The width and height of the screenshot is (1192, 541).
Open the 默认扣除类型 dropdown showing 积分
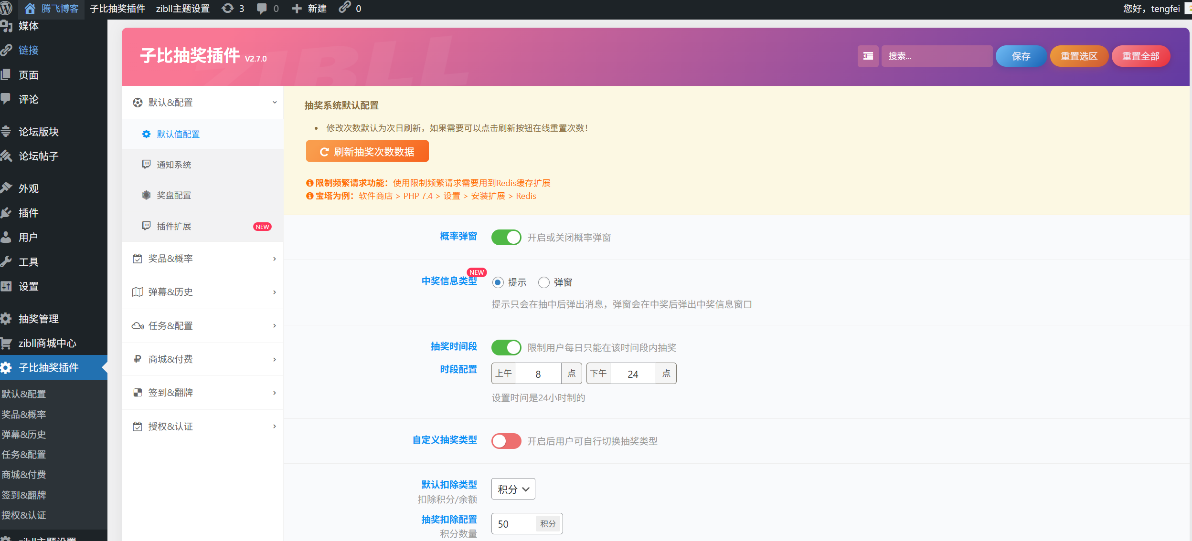pyautogui.click(x=512, y=489)
